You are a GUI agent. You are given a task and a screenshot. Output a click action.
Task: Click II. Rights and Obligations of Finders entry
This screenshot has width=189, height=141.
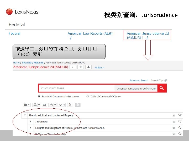pyautogui.click(x=69, y=128)
